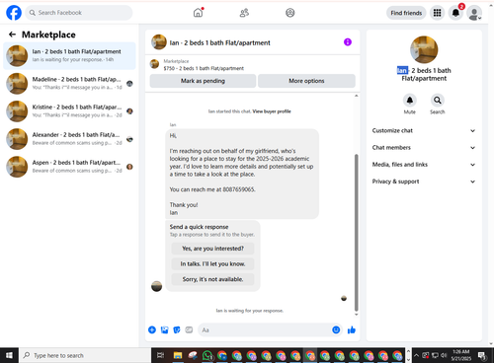
Task: Search in conversation with magnifier icon
Action: tap(437, 100)
